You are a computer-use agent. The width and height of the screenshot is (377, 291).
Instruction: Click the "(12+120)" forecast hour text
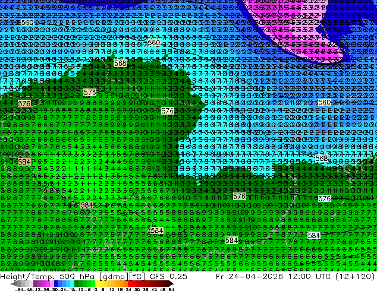[356, 276]
